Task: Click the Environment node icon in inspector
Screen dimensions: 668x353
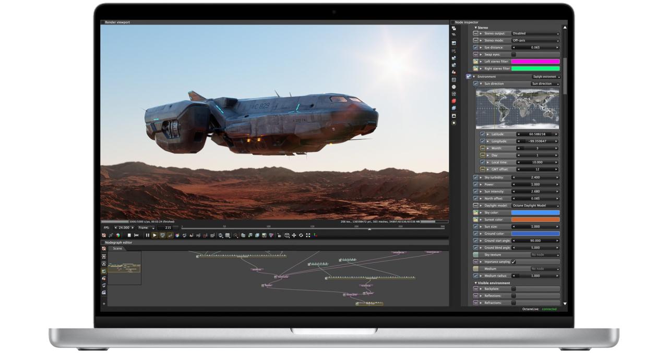Action: (x=469, y=77)
